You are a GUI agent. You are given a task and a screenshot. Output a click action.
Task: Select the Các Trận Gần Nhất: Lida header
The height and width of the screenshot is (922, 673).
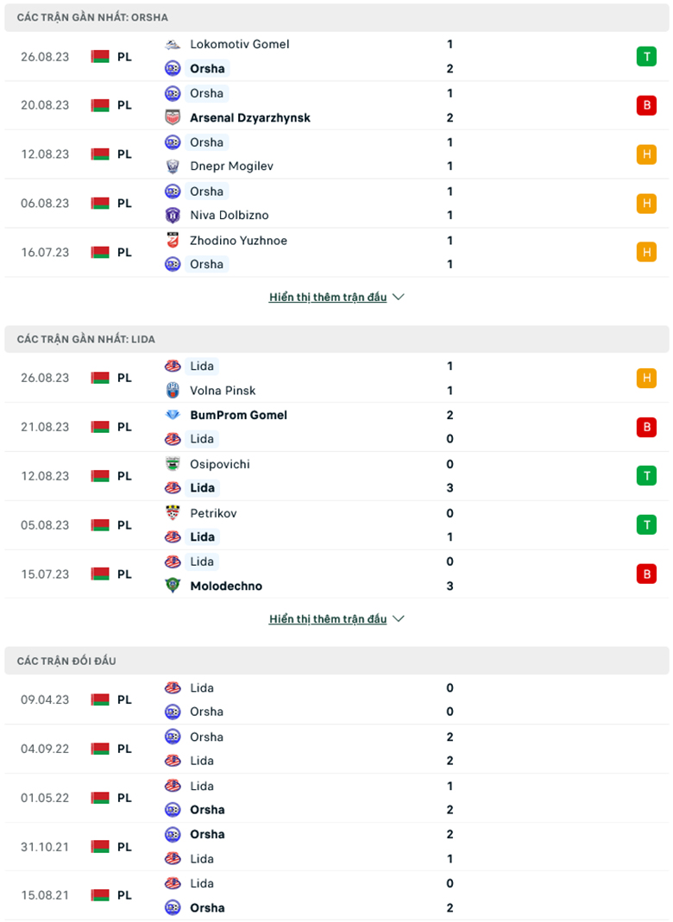86,339
